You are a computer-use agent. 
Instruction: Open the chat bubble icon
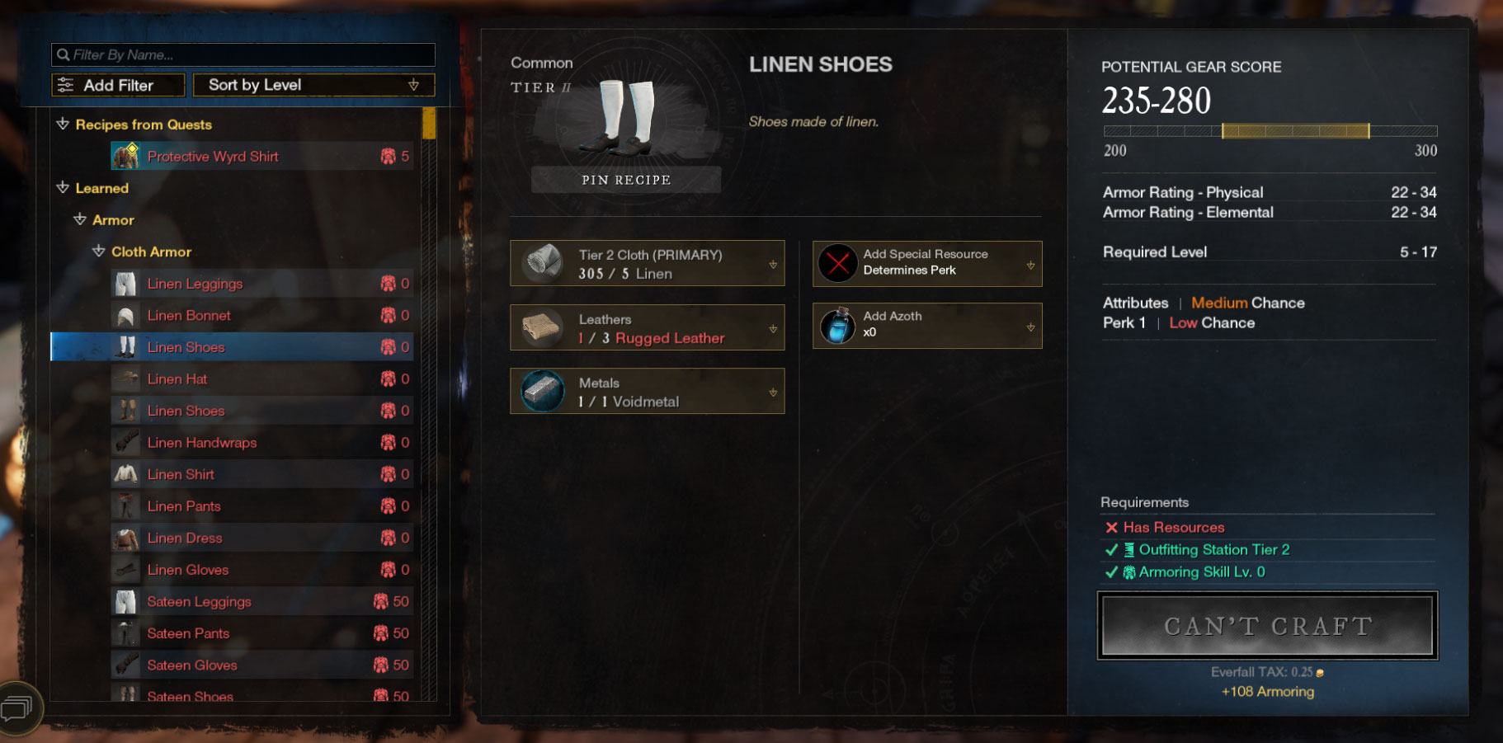click(x=17, y=708)
